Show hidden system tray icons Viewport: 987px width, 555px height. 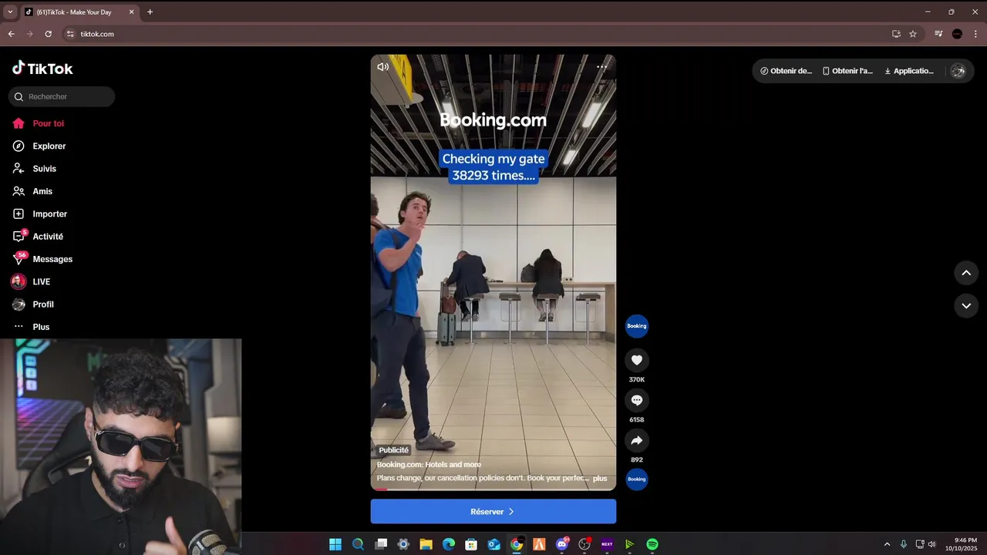(887, 544)
